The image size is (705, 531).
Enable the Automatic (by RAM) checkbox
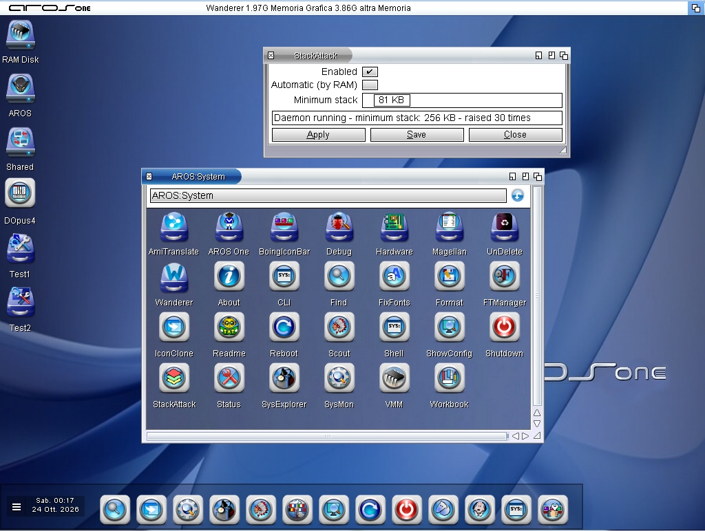[370, 85]
